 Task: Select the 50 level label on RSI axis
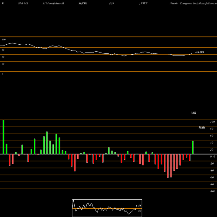click(x=3, y=57)
